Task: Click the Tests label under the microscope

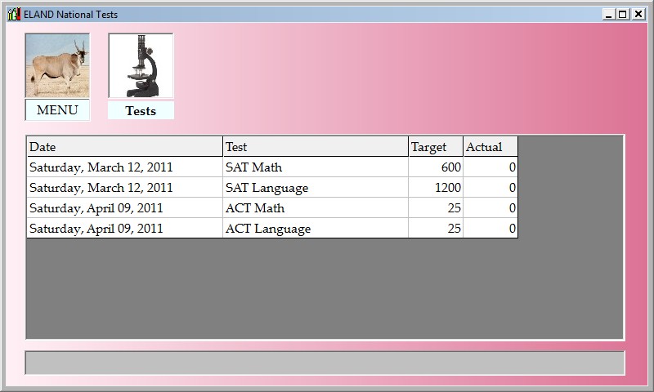Action: coord(141,111)
